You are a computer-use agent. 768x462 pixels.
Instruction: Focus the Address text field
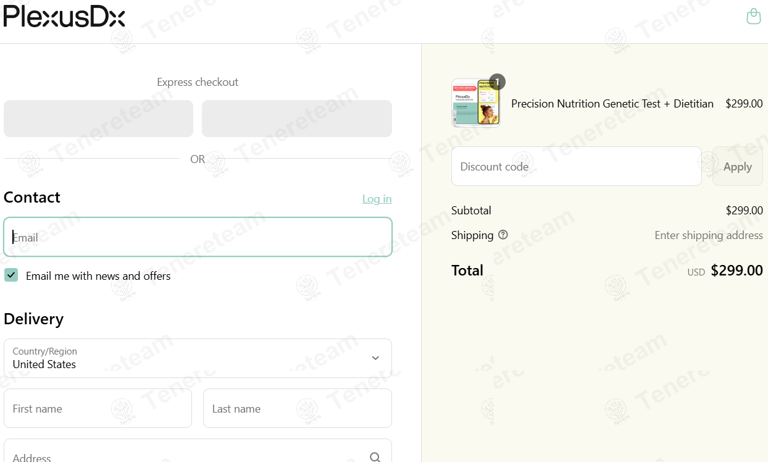[x=185, y=456]
